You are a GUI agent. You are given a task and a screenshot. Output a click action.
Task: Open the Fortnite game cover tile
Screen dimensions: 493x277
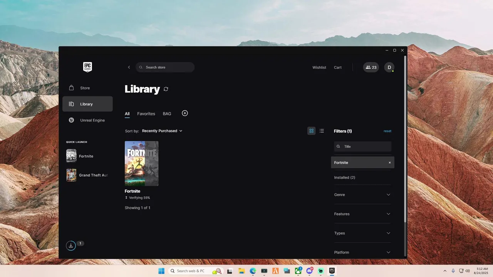click(141, 164)
